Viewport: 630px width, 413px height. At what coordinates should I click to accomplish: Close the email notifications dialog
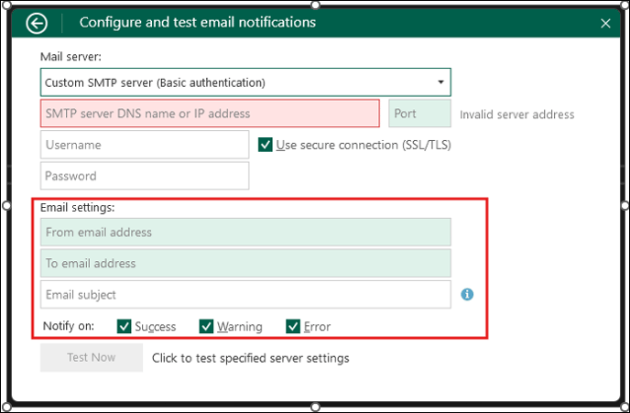coord(605,23)
